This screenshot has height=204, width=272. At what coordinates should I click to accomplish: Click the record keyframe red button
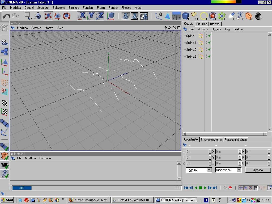tap(230, 188)
